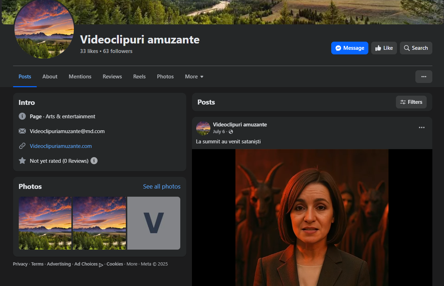Image resolution: width=444 pixels, height=286 pixels.
Task: Open the page Search button
Action: [416, 48]
